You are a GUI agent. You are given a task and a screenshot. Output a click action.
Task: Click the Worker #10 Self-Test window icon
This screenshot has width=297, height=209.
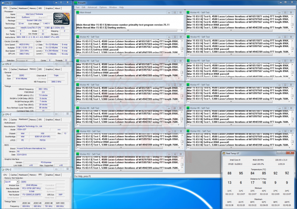click(78, 131)
